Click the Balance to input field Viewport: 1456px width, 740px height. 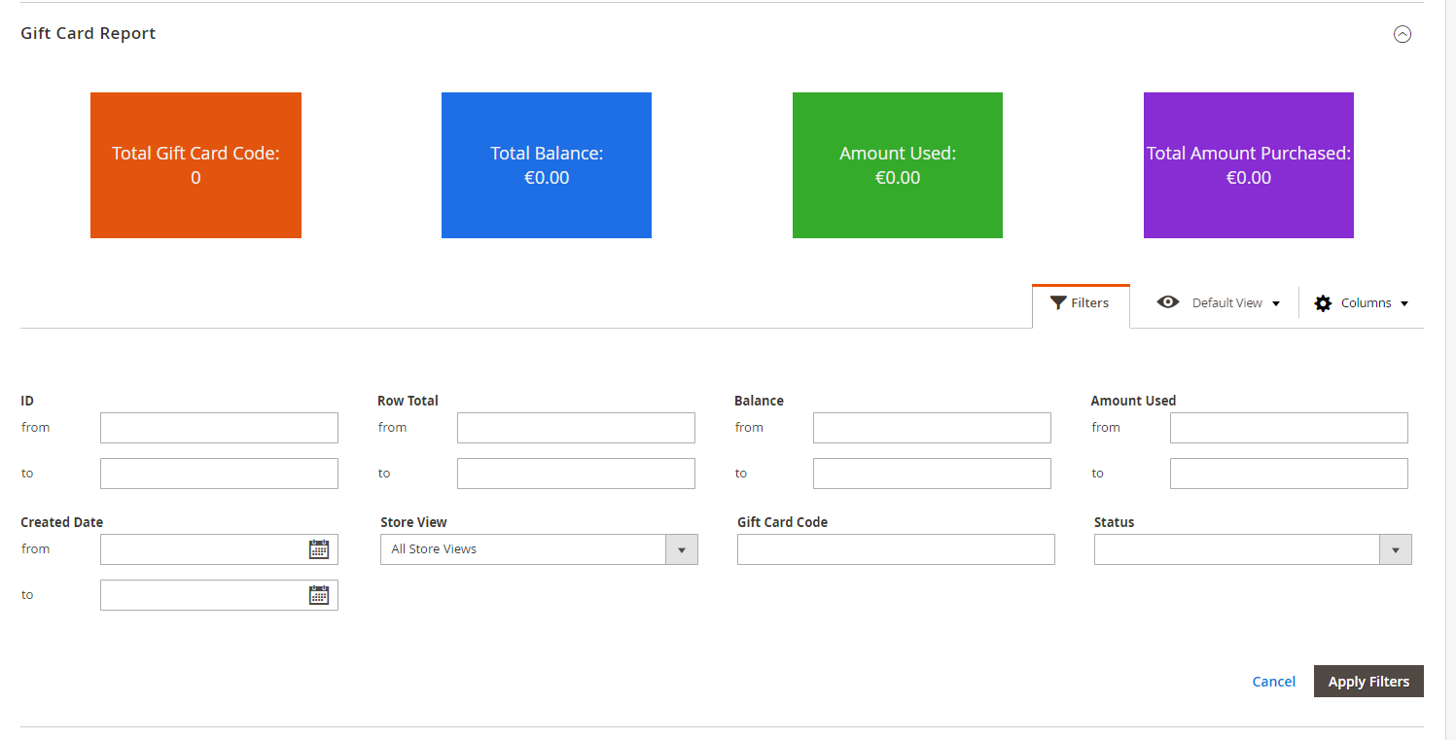(932, 474)
